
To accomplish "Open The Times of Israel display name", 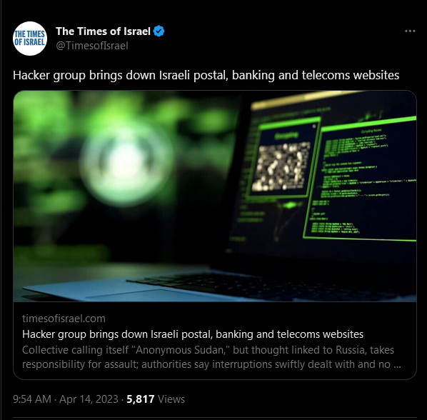I will (103, 31).
